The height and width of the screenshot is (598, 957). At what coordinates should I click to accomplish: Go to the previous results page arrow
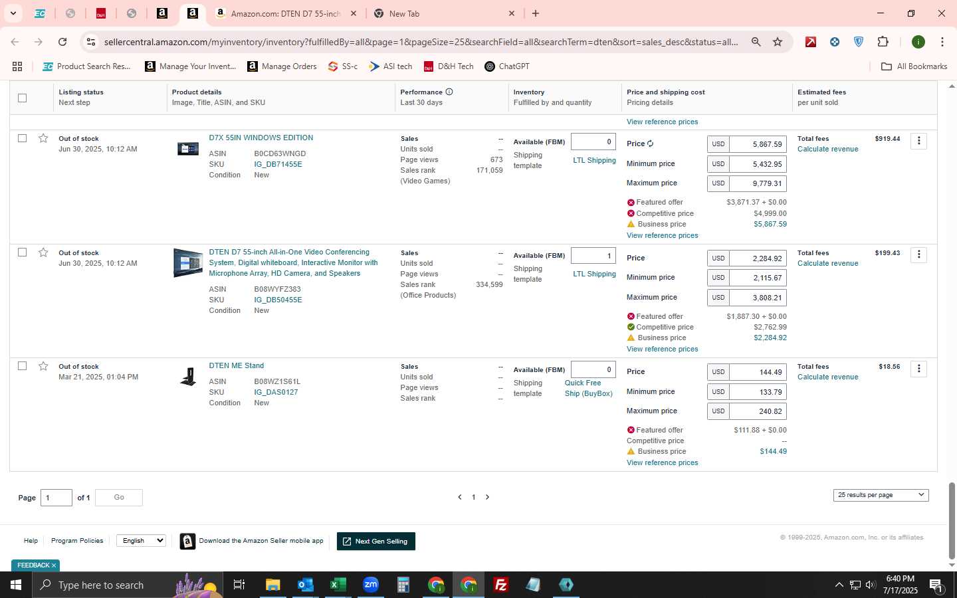[459, 497]
